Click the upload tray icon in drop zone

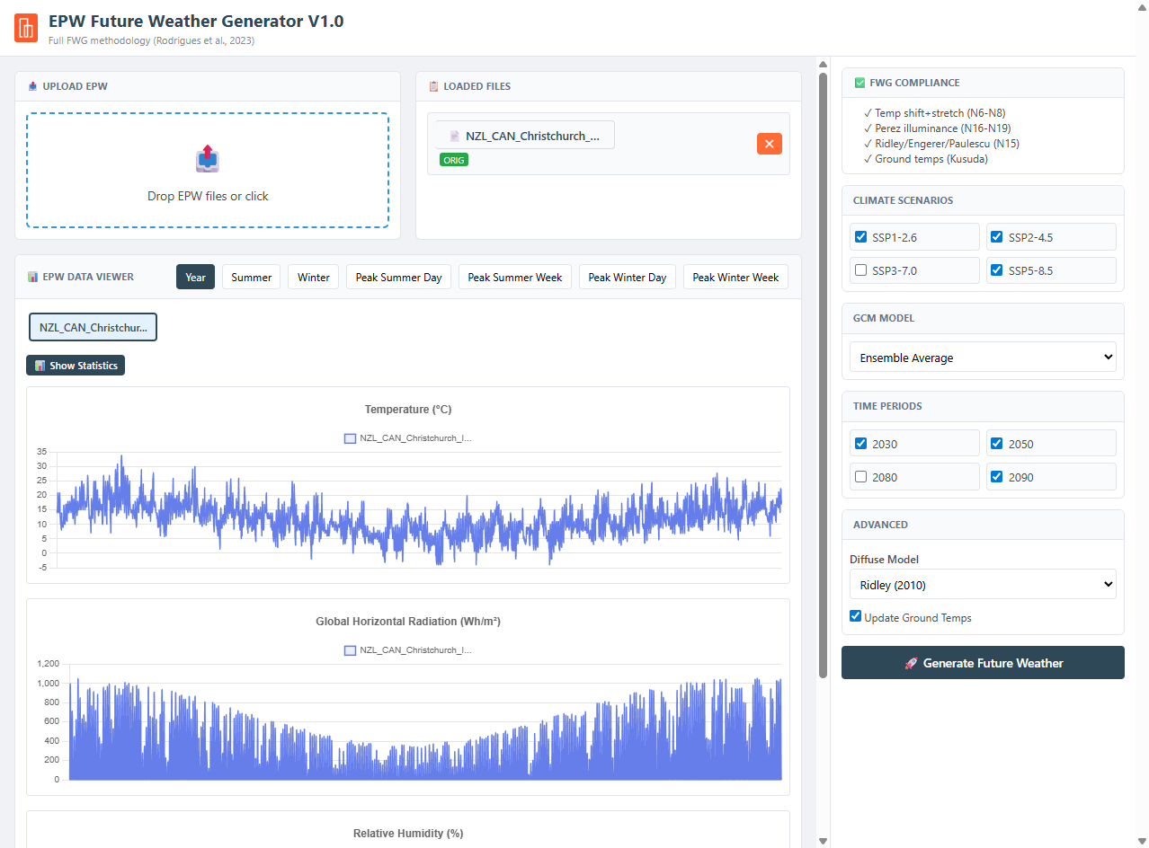click(x=208, y=159)
